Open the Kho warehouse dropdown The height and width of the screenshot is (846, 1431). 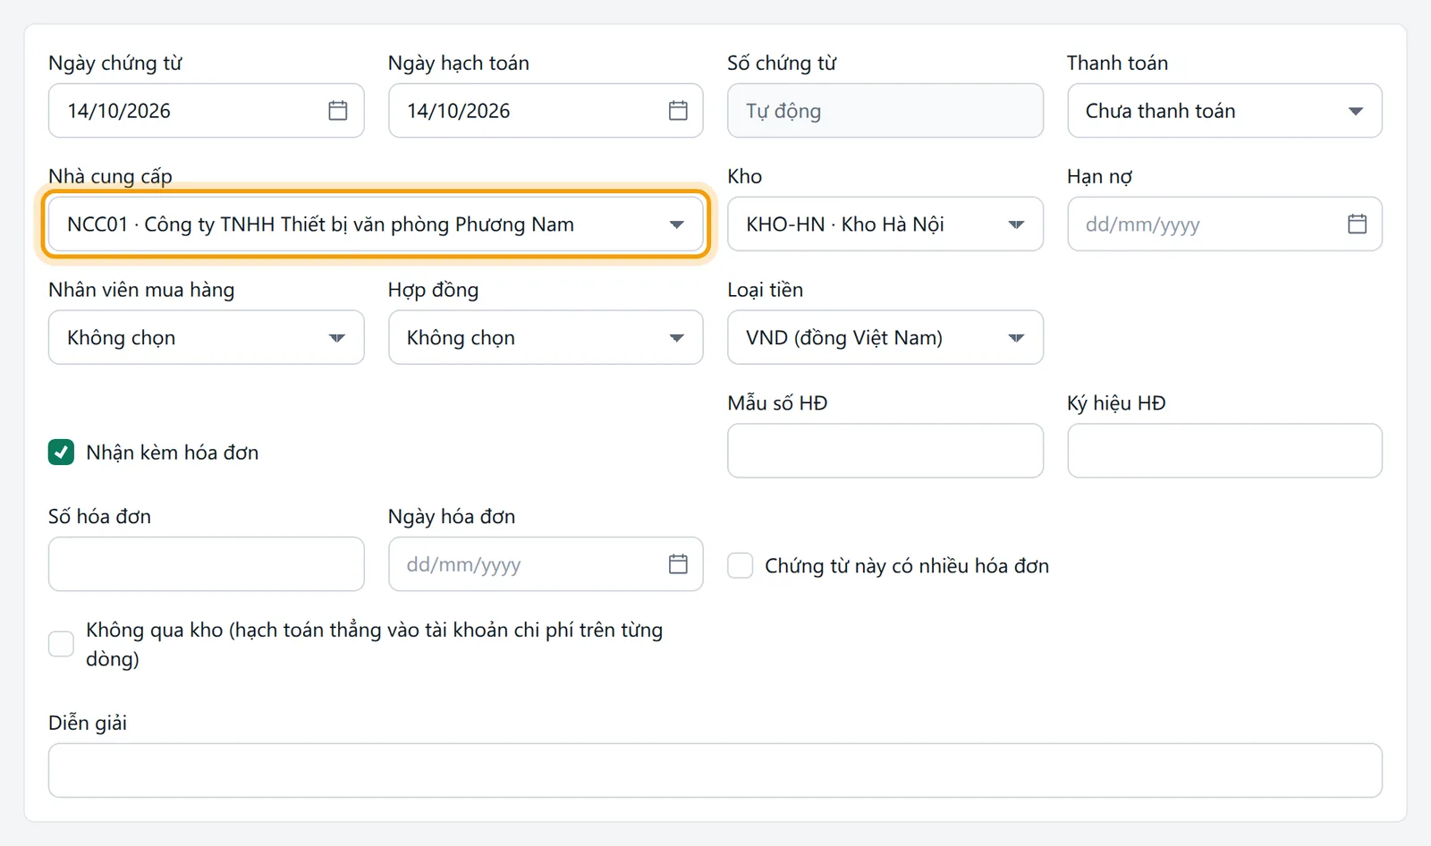point(885,224)
